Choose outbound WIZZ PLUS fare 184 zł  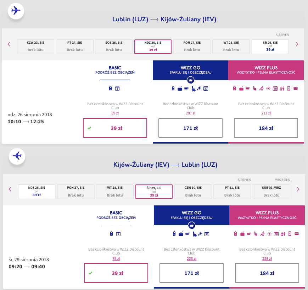[x=266, y=128]
